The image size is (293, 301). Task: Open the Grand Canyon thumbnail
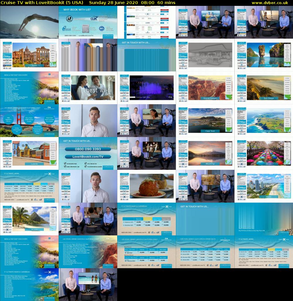[205, 88]
